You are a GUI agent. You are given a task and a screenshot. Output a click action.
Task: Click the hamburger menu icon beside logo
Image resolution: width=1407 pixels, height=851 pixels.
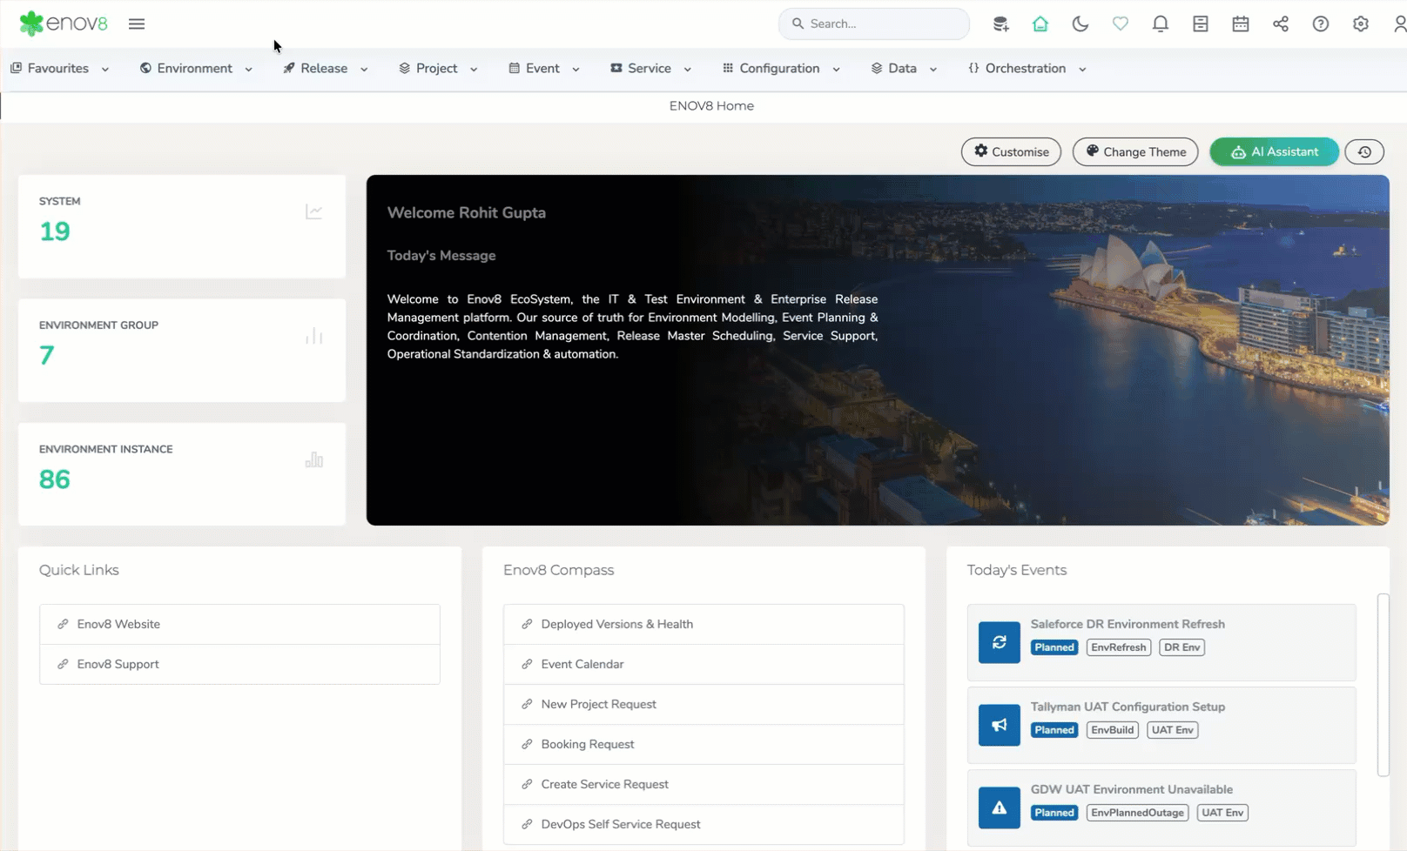click(137, 23)
